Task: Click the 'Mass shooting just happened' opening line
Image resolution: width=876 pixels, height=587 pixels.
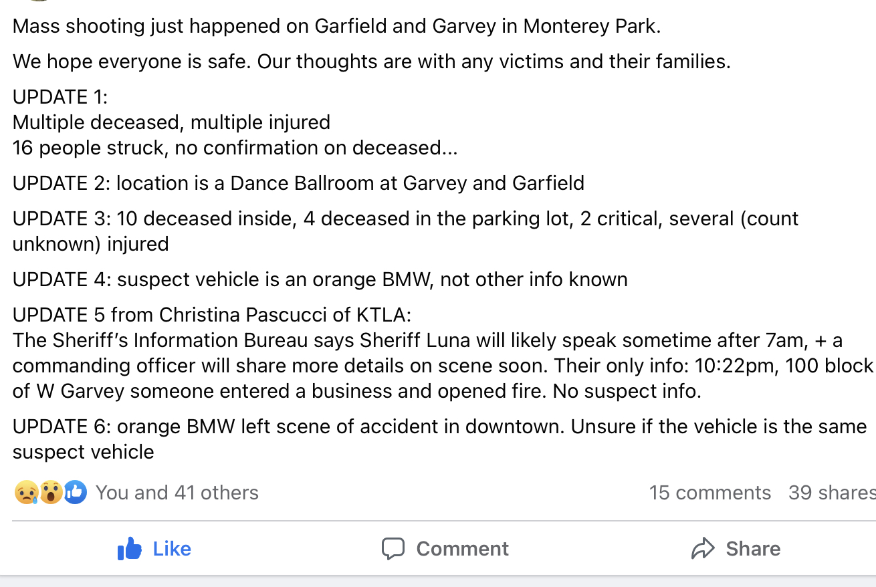Action: click(x=336, y=27)
